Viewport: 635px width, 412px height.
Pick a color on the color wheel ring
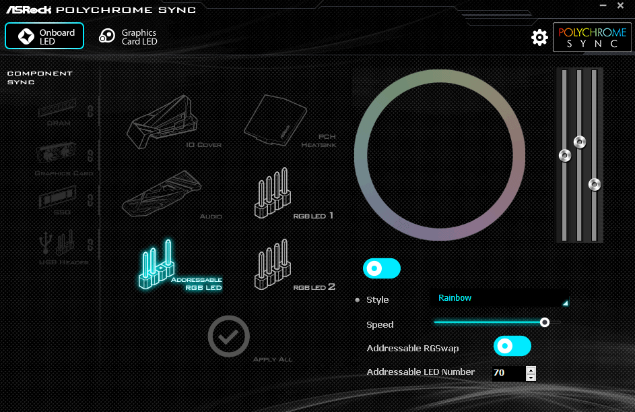coord(440,76)
